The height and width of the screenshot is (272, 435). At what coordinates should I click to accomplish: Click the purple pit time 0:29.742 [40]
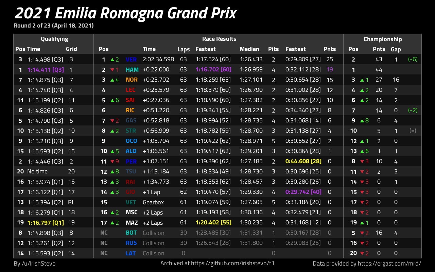tap(303, 192)
